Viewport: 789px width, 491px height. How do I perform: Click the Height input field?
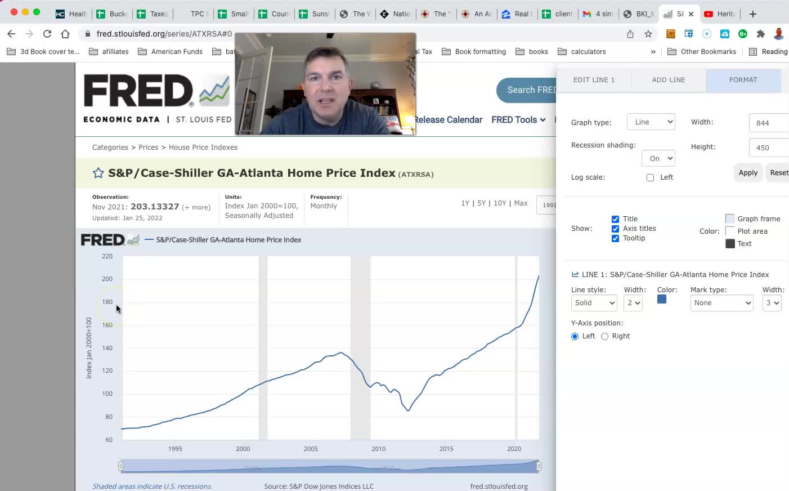click(769, 148)
